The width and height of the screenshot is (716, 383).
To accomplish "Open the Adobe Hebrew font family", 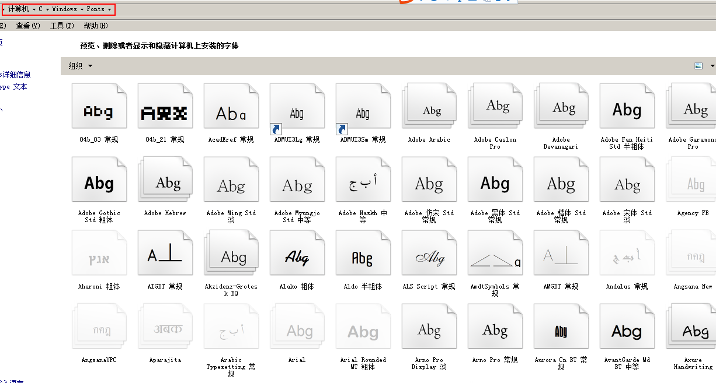I will point(165,180).
